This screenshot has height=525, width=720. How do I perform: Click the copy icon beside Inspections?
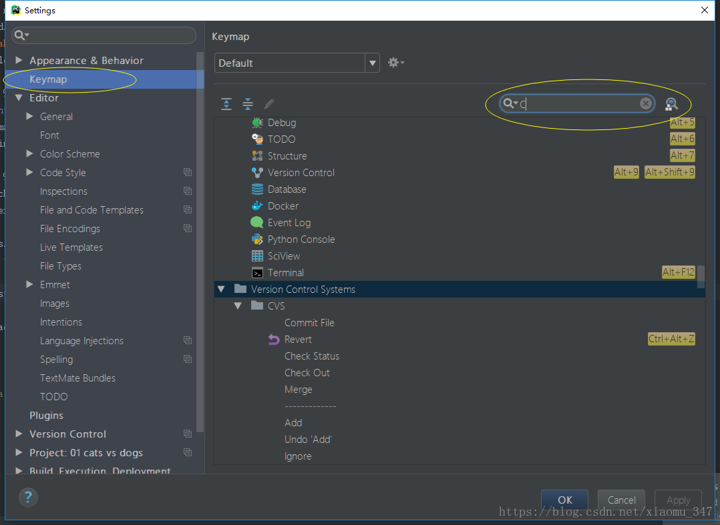[187, 191]
